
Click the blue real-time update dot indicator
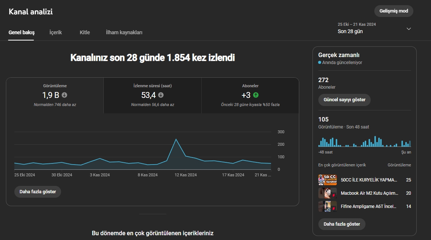click(x=320, y=63)
